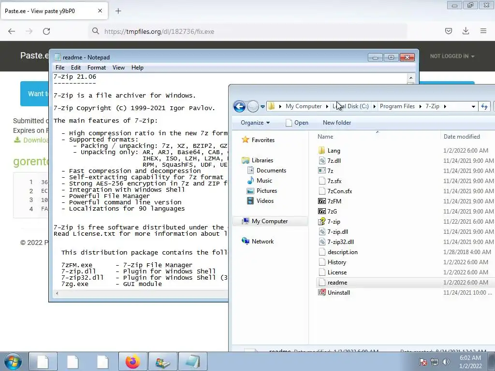Viewport: 495px width, 371px height.
Task: Click the browser Back arrow button
Action: [12, 31]
